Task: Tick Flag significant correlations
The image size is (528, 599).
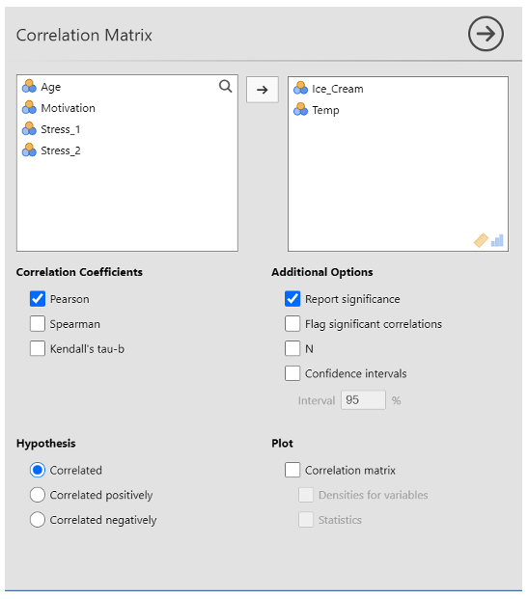Action: pyautogui.click(x=292, y=323)
